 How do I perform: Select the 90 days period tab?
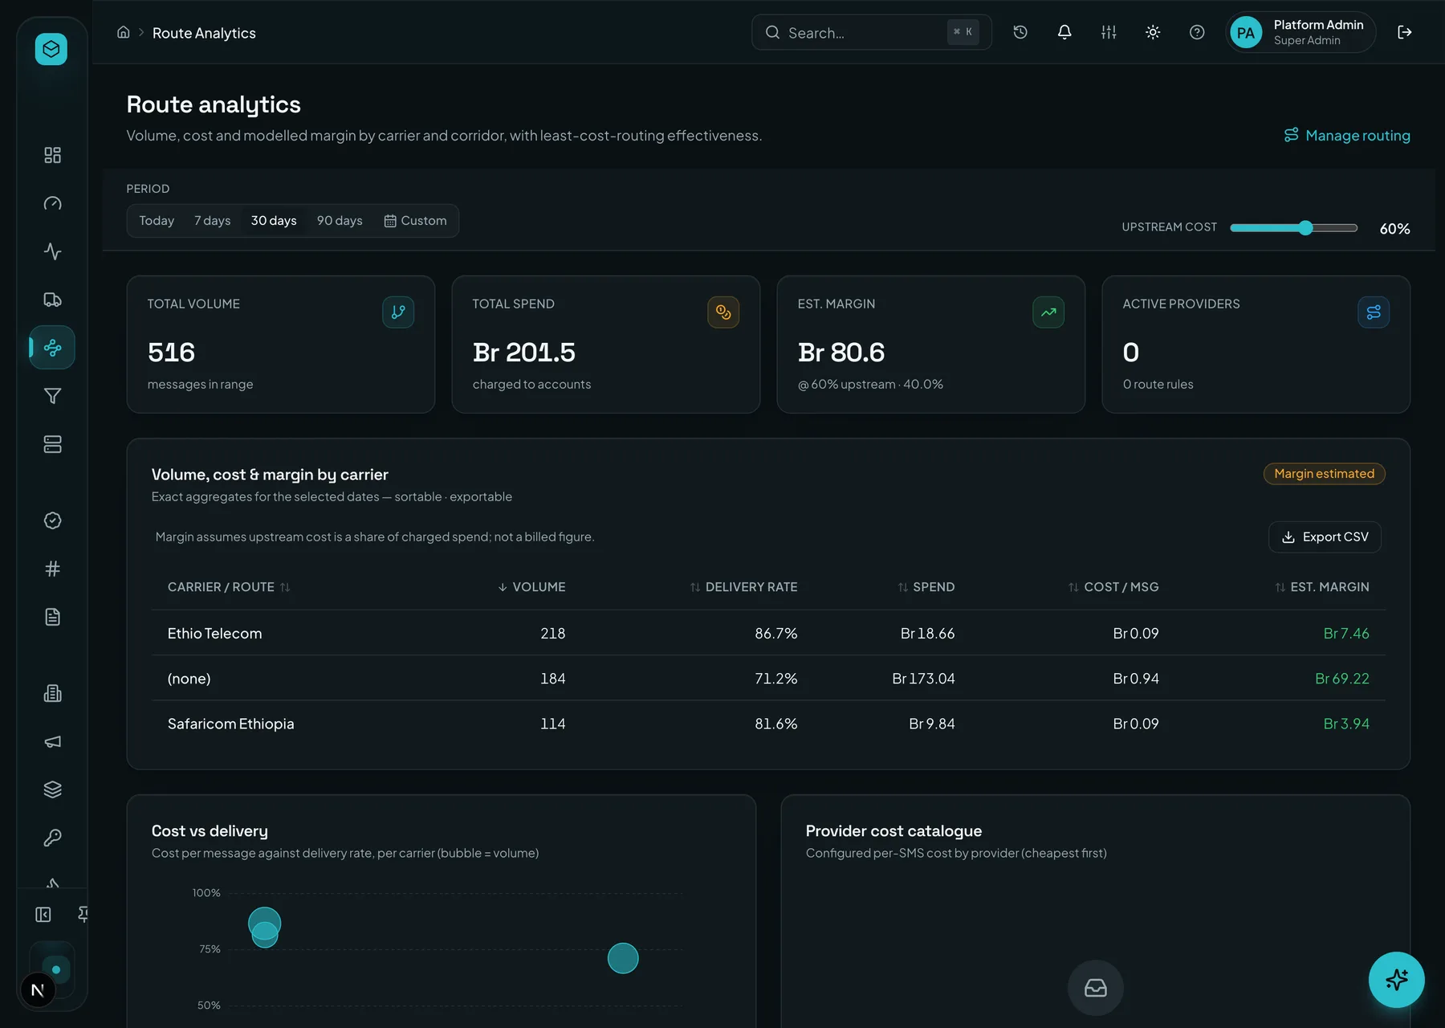pyautogui.click(x=340, y=221)
